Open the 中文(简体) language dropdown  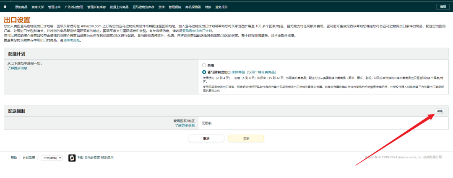coord(52,158)
